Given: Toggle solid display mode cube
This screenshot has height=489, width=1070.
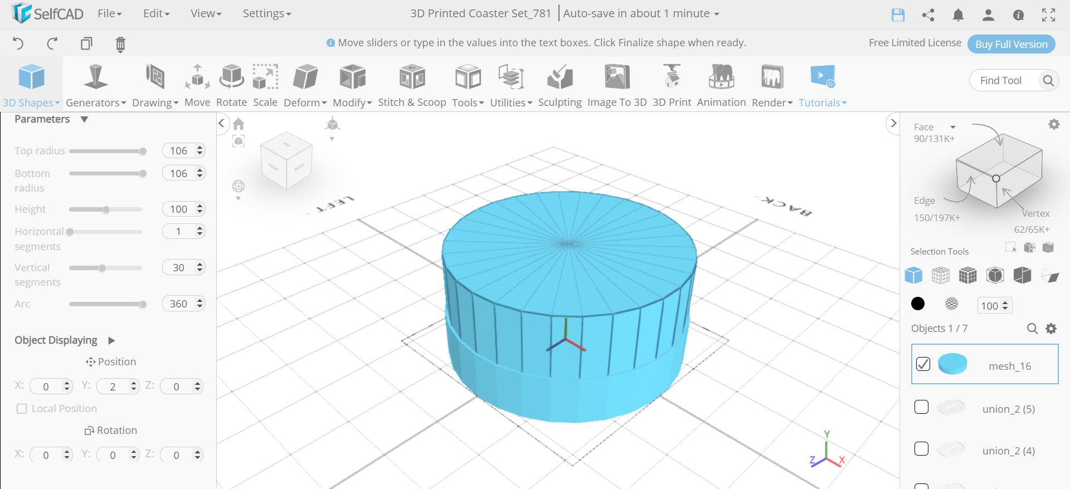Looking at the screenshot, I should (x=913, y=275).
